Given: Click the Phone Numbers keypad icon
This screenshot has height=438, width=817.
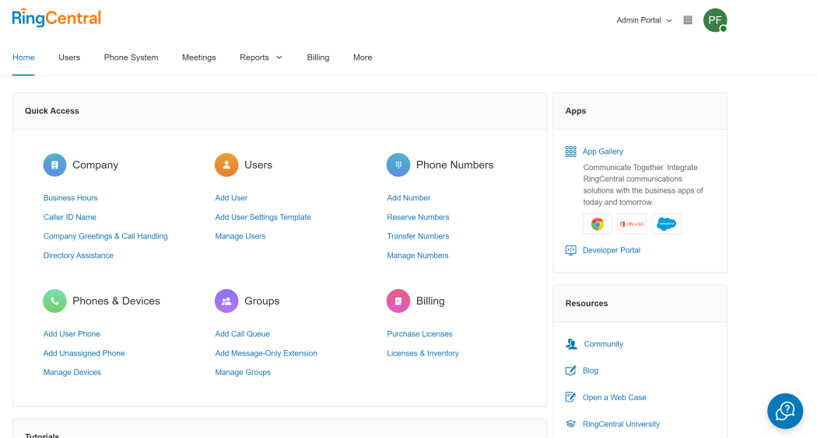Looking at the screenshot, I should (398, 165).
